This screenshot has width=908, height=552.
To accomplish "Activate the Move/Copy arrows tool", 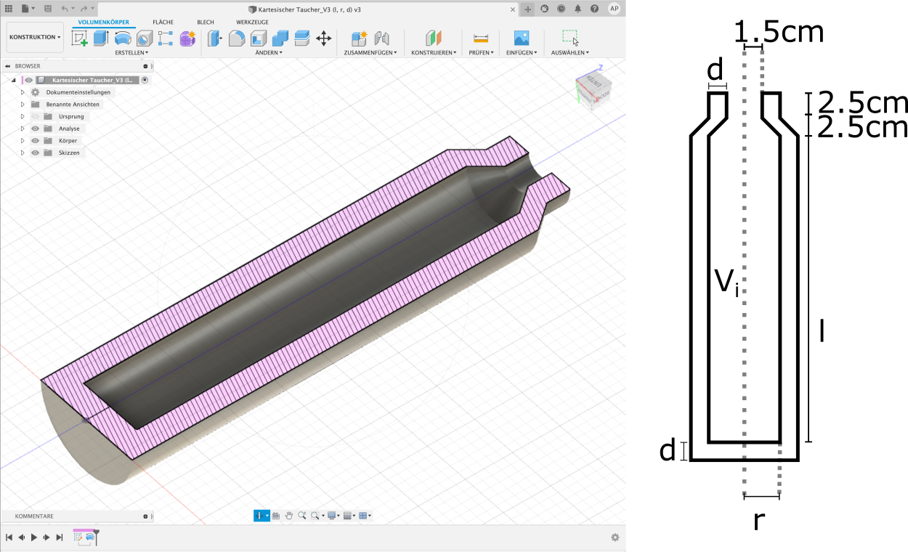I will pyautogui.click(x=324, y=38).
